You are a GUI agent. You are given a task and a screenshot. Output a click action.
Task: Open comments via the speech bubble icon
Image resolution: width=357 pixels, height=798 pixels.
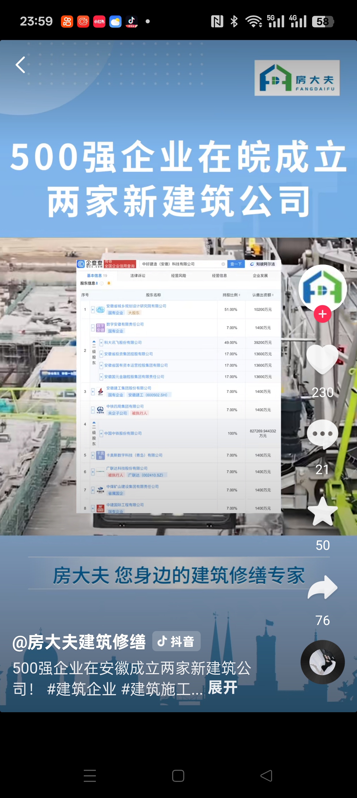322,434
